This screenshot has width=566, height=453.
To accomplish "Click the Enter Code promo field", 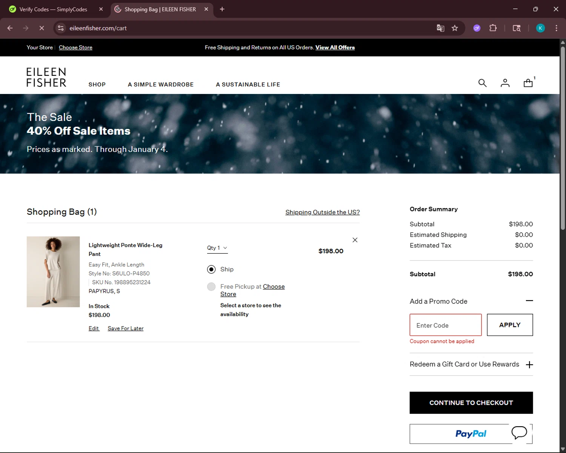I will pyautogui.click(x=446, y=325).
